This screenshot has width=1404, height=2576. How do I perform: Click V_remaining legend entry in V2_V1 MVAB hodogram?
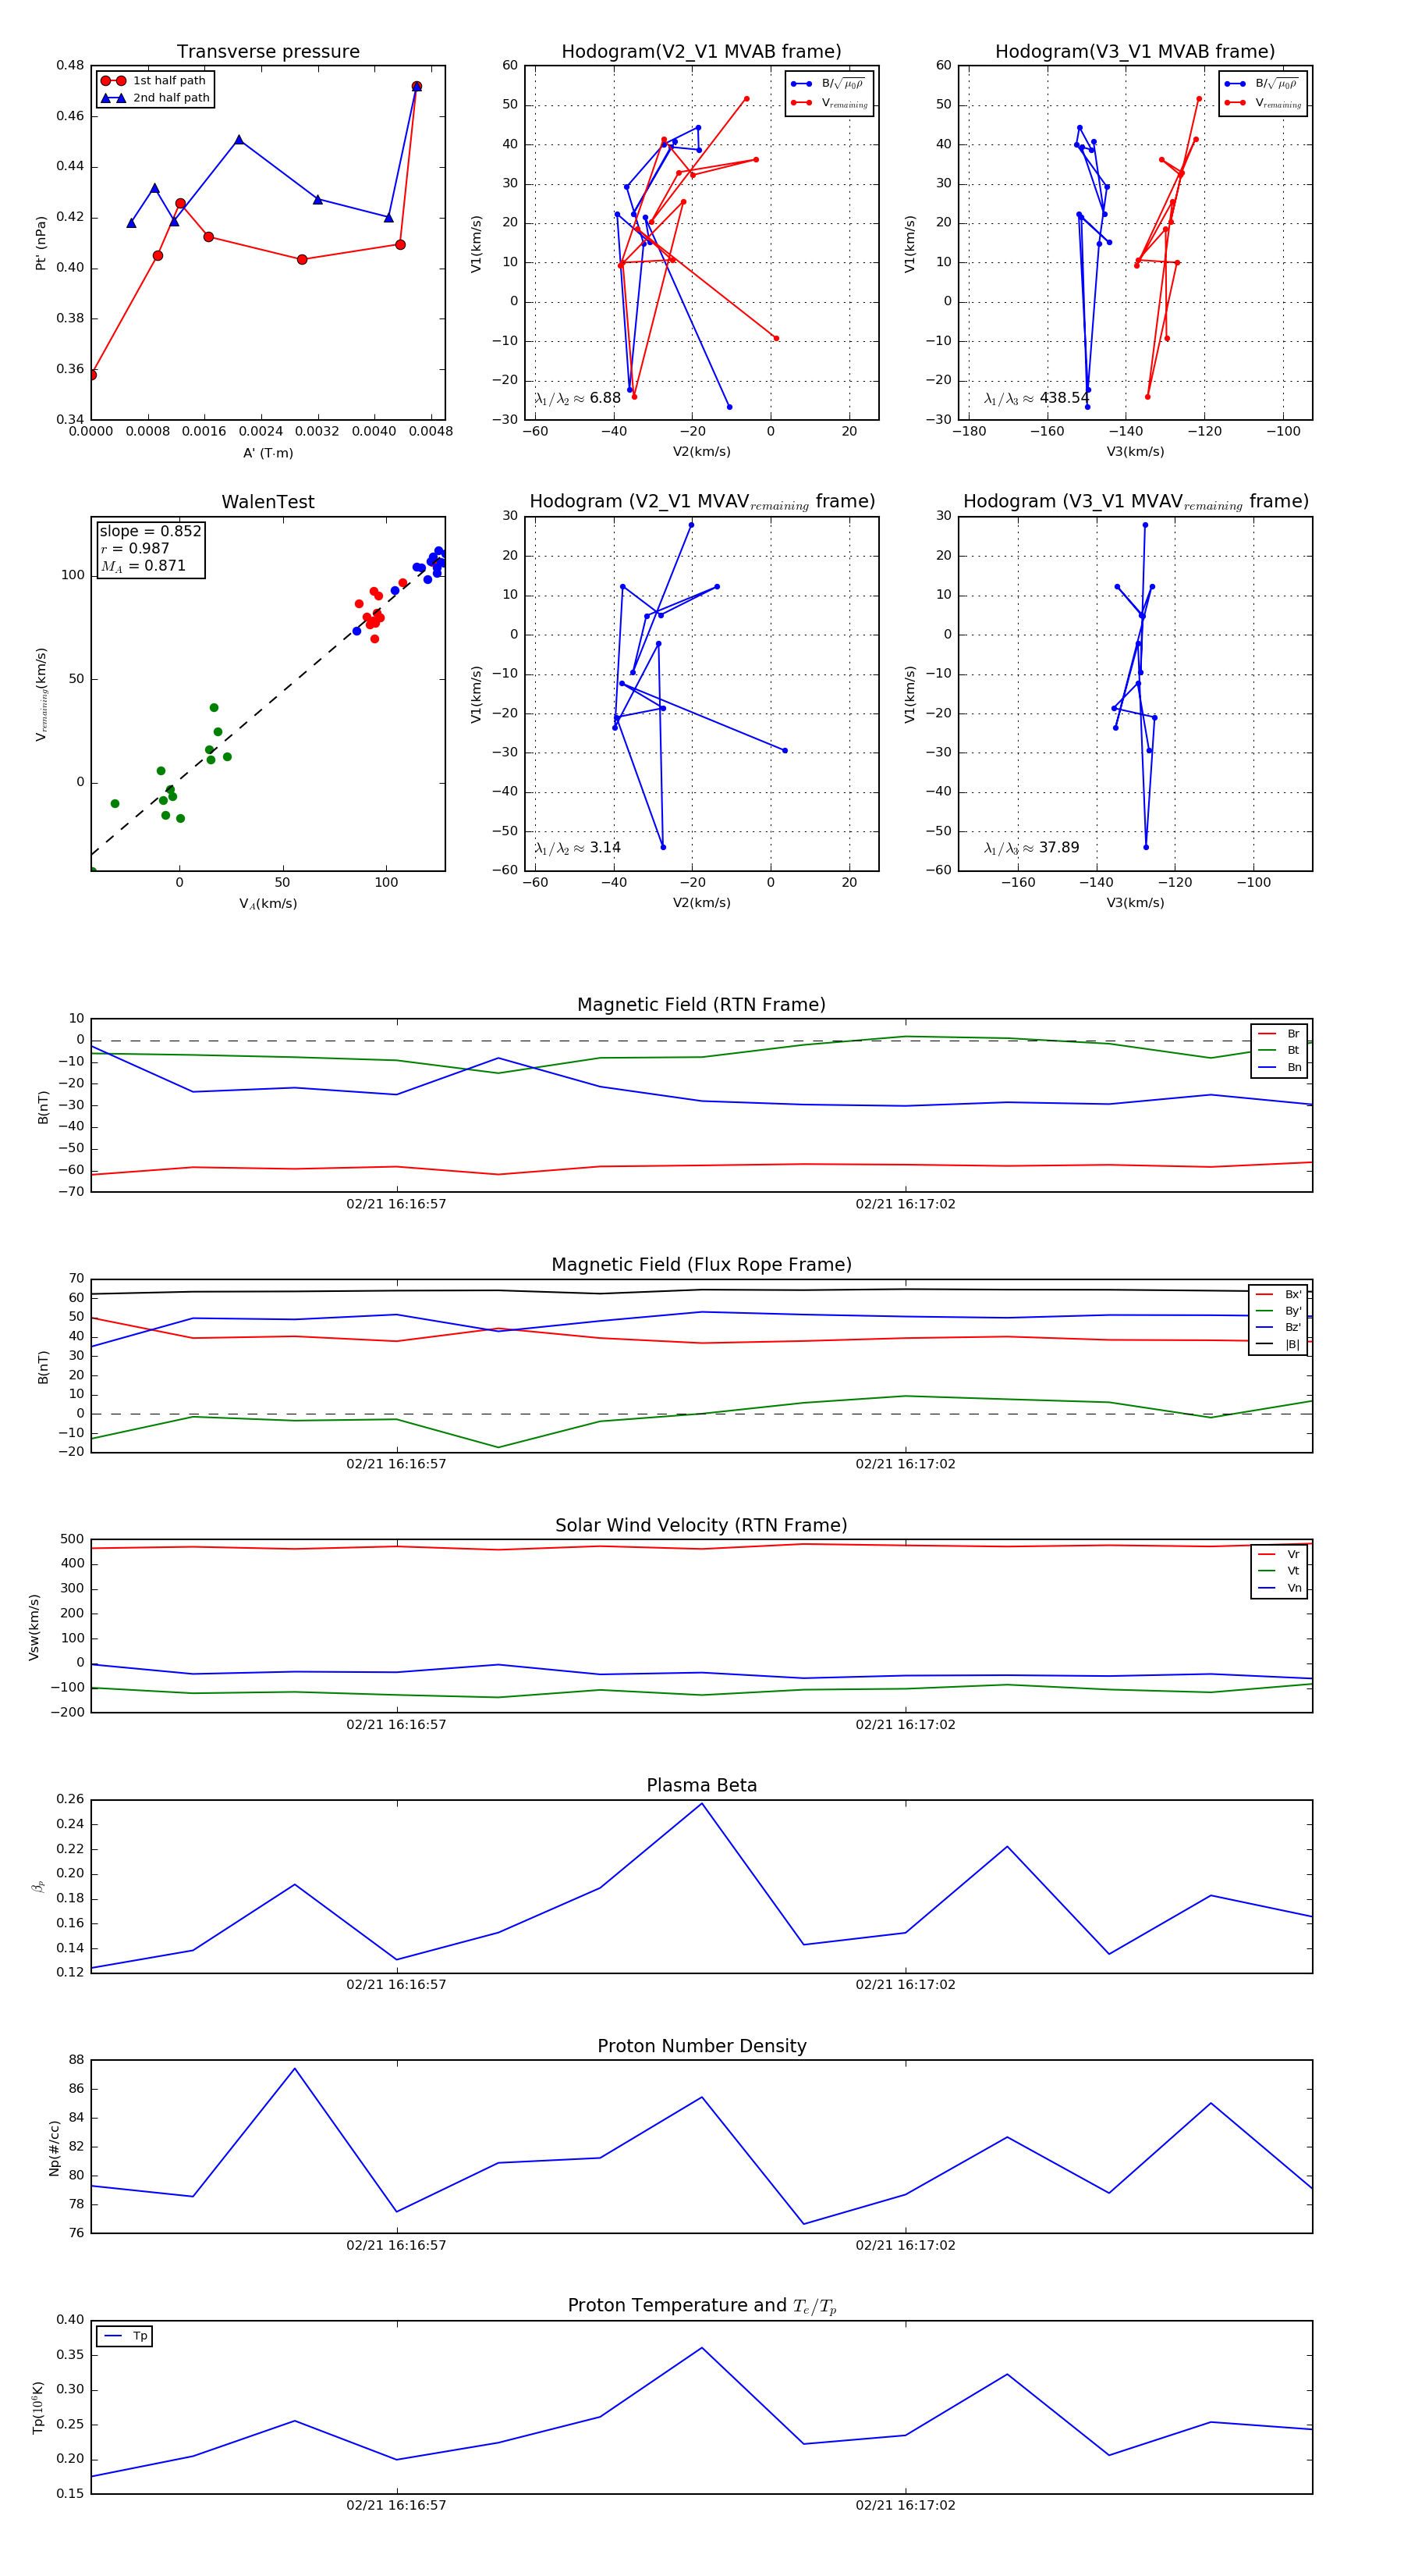click(x=829, y=103)
